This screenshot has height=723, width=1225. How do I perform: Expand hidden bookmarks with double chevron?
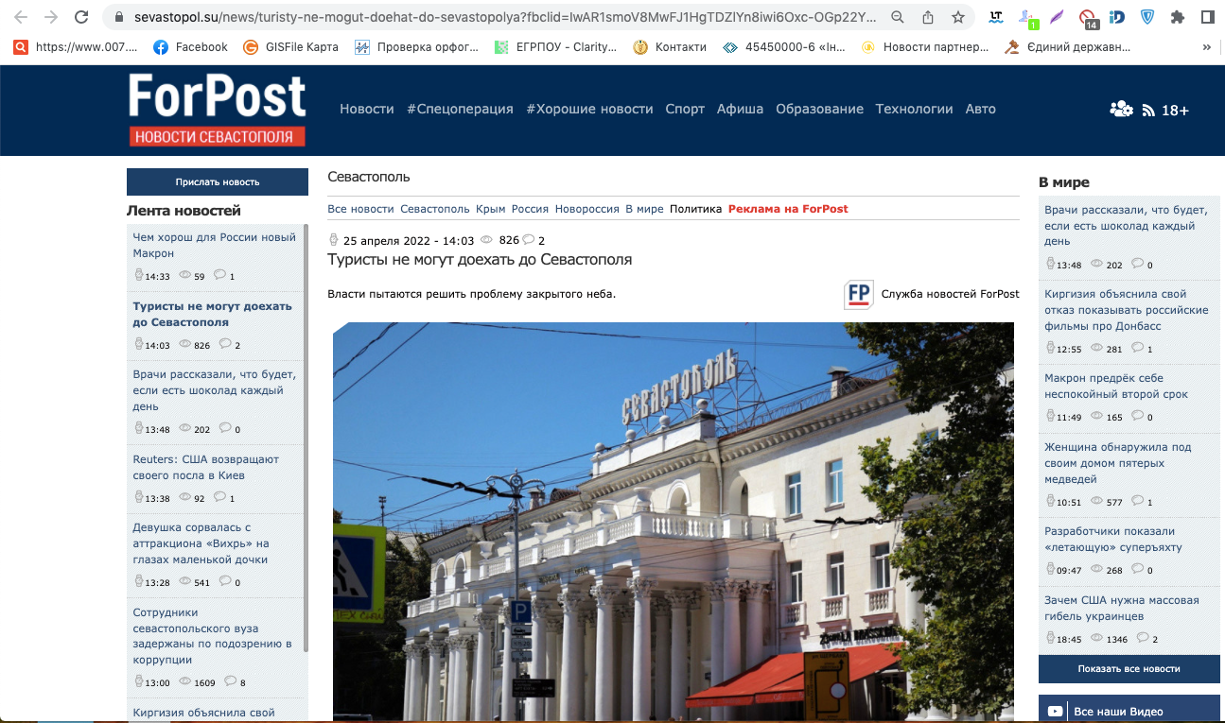tap(1206, 46)
